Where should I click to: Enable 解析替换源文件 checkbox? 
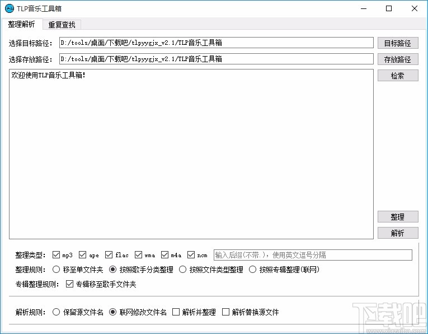pos(225,312)
